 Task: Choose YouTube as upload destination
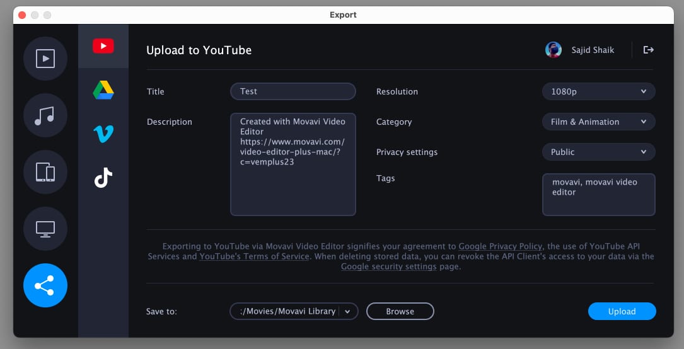point(103,46)
